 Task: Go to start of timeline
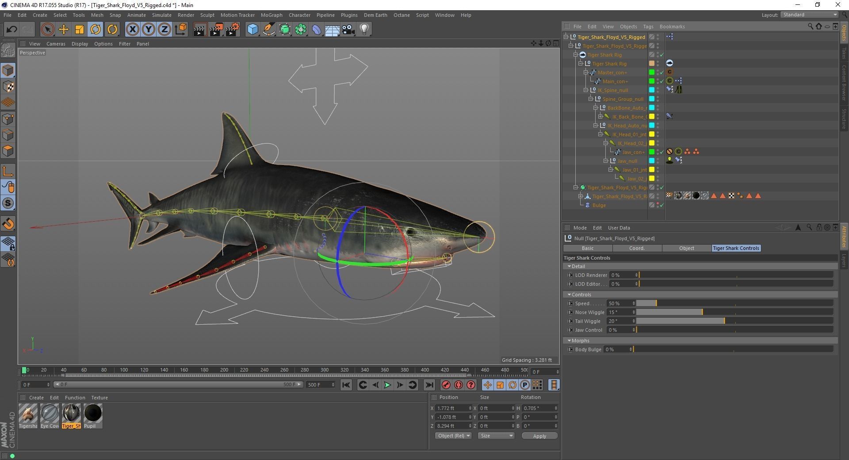(x=346, y=385)
